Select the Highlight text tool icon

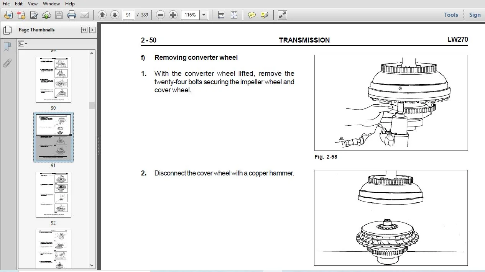click(x=264, y=15)
